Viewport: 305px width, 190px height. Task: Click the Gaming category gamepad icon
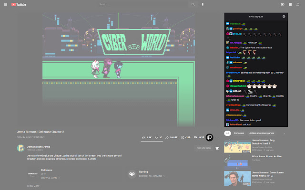pos(132,174)
